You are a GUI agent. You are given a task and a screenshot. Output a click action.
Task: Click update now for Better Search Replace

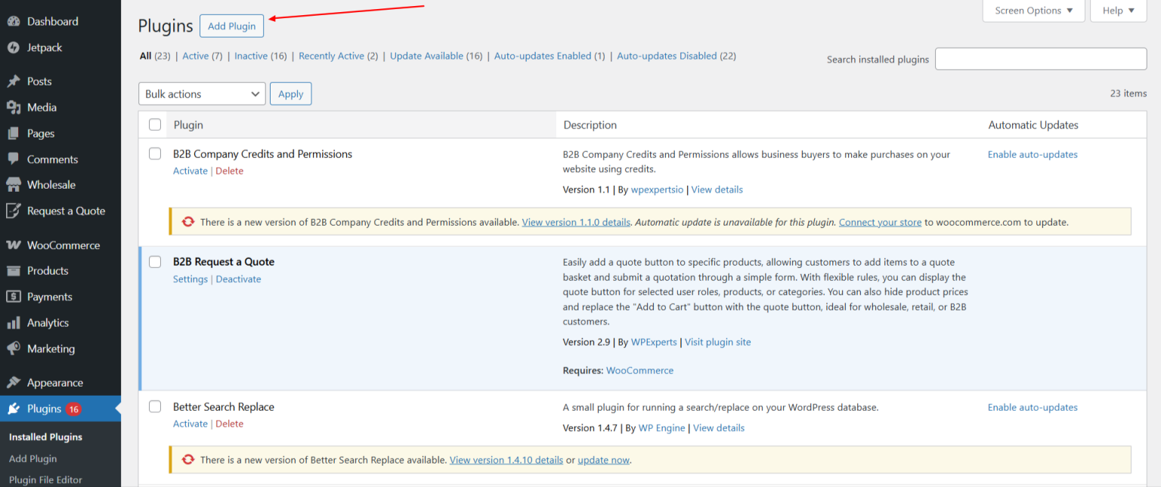603,459
